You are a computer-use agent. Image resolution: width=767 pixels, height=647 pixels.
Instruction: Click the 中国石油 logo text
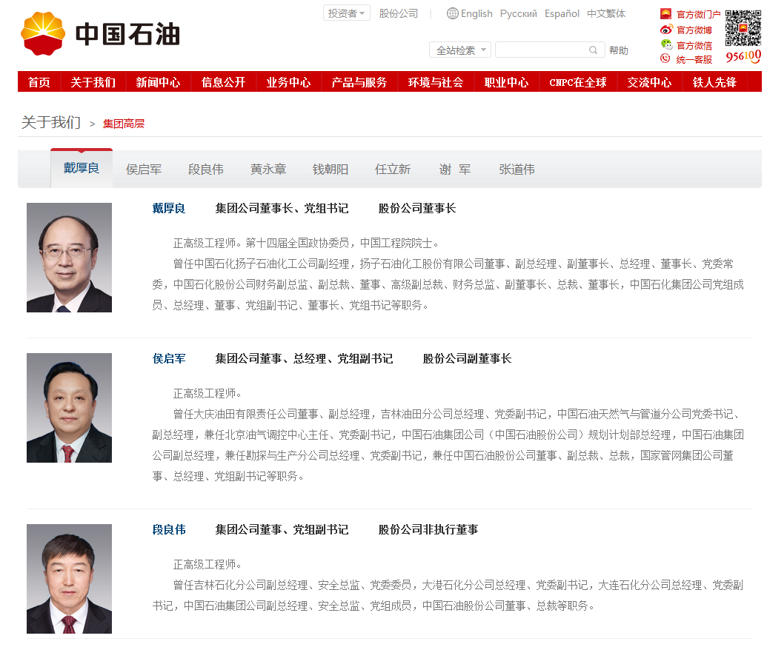point(127,34)
